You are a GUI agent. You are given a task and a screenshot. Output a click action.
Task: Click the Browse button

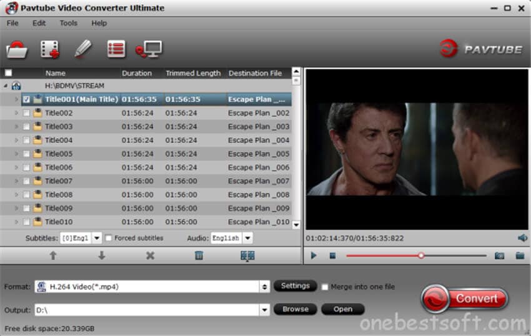pos(295,309)
